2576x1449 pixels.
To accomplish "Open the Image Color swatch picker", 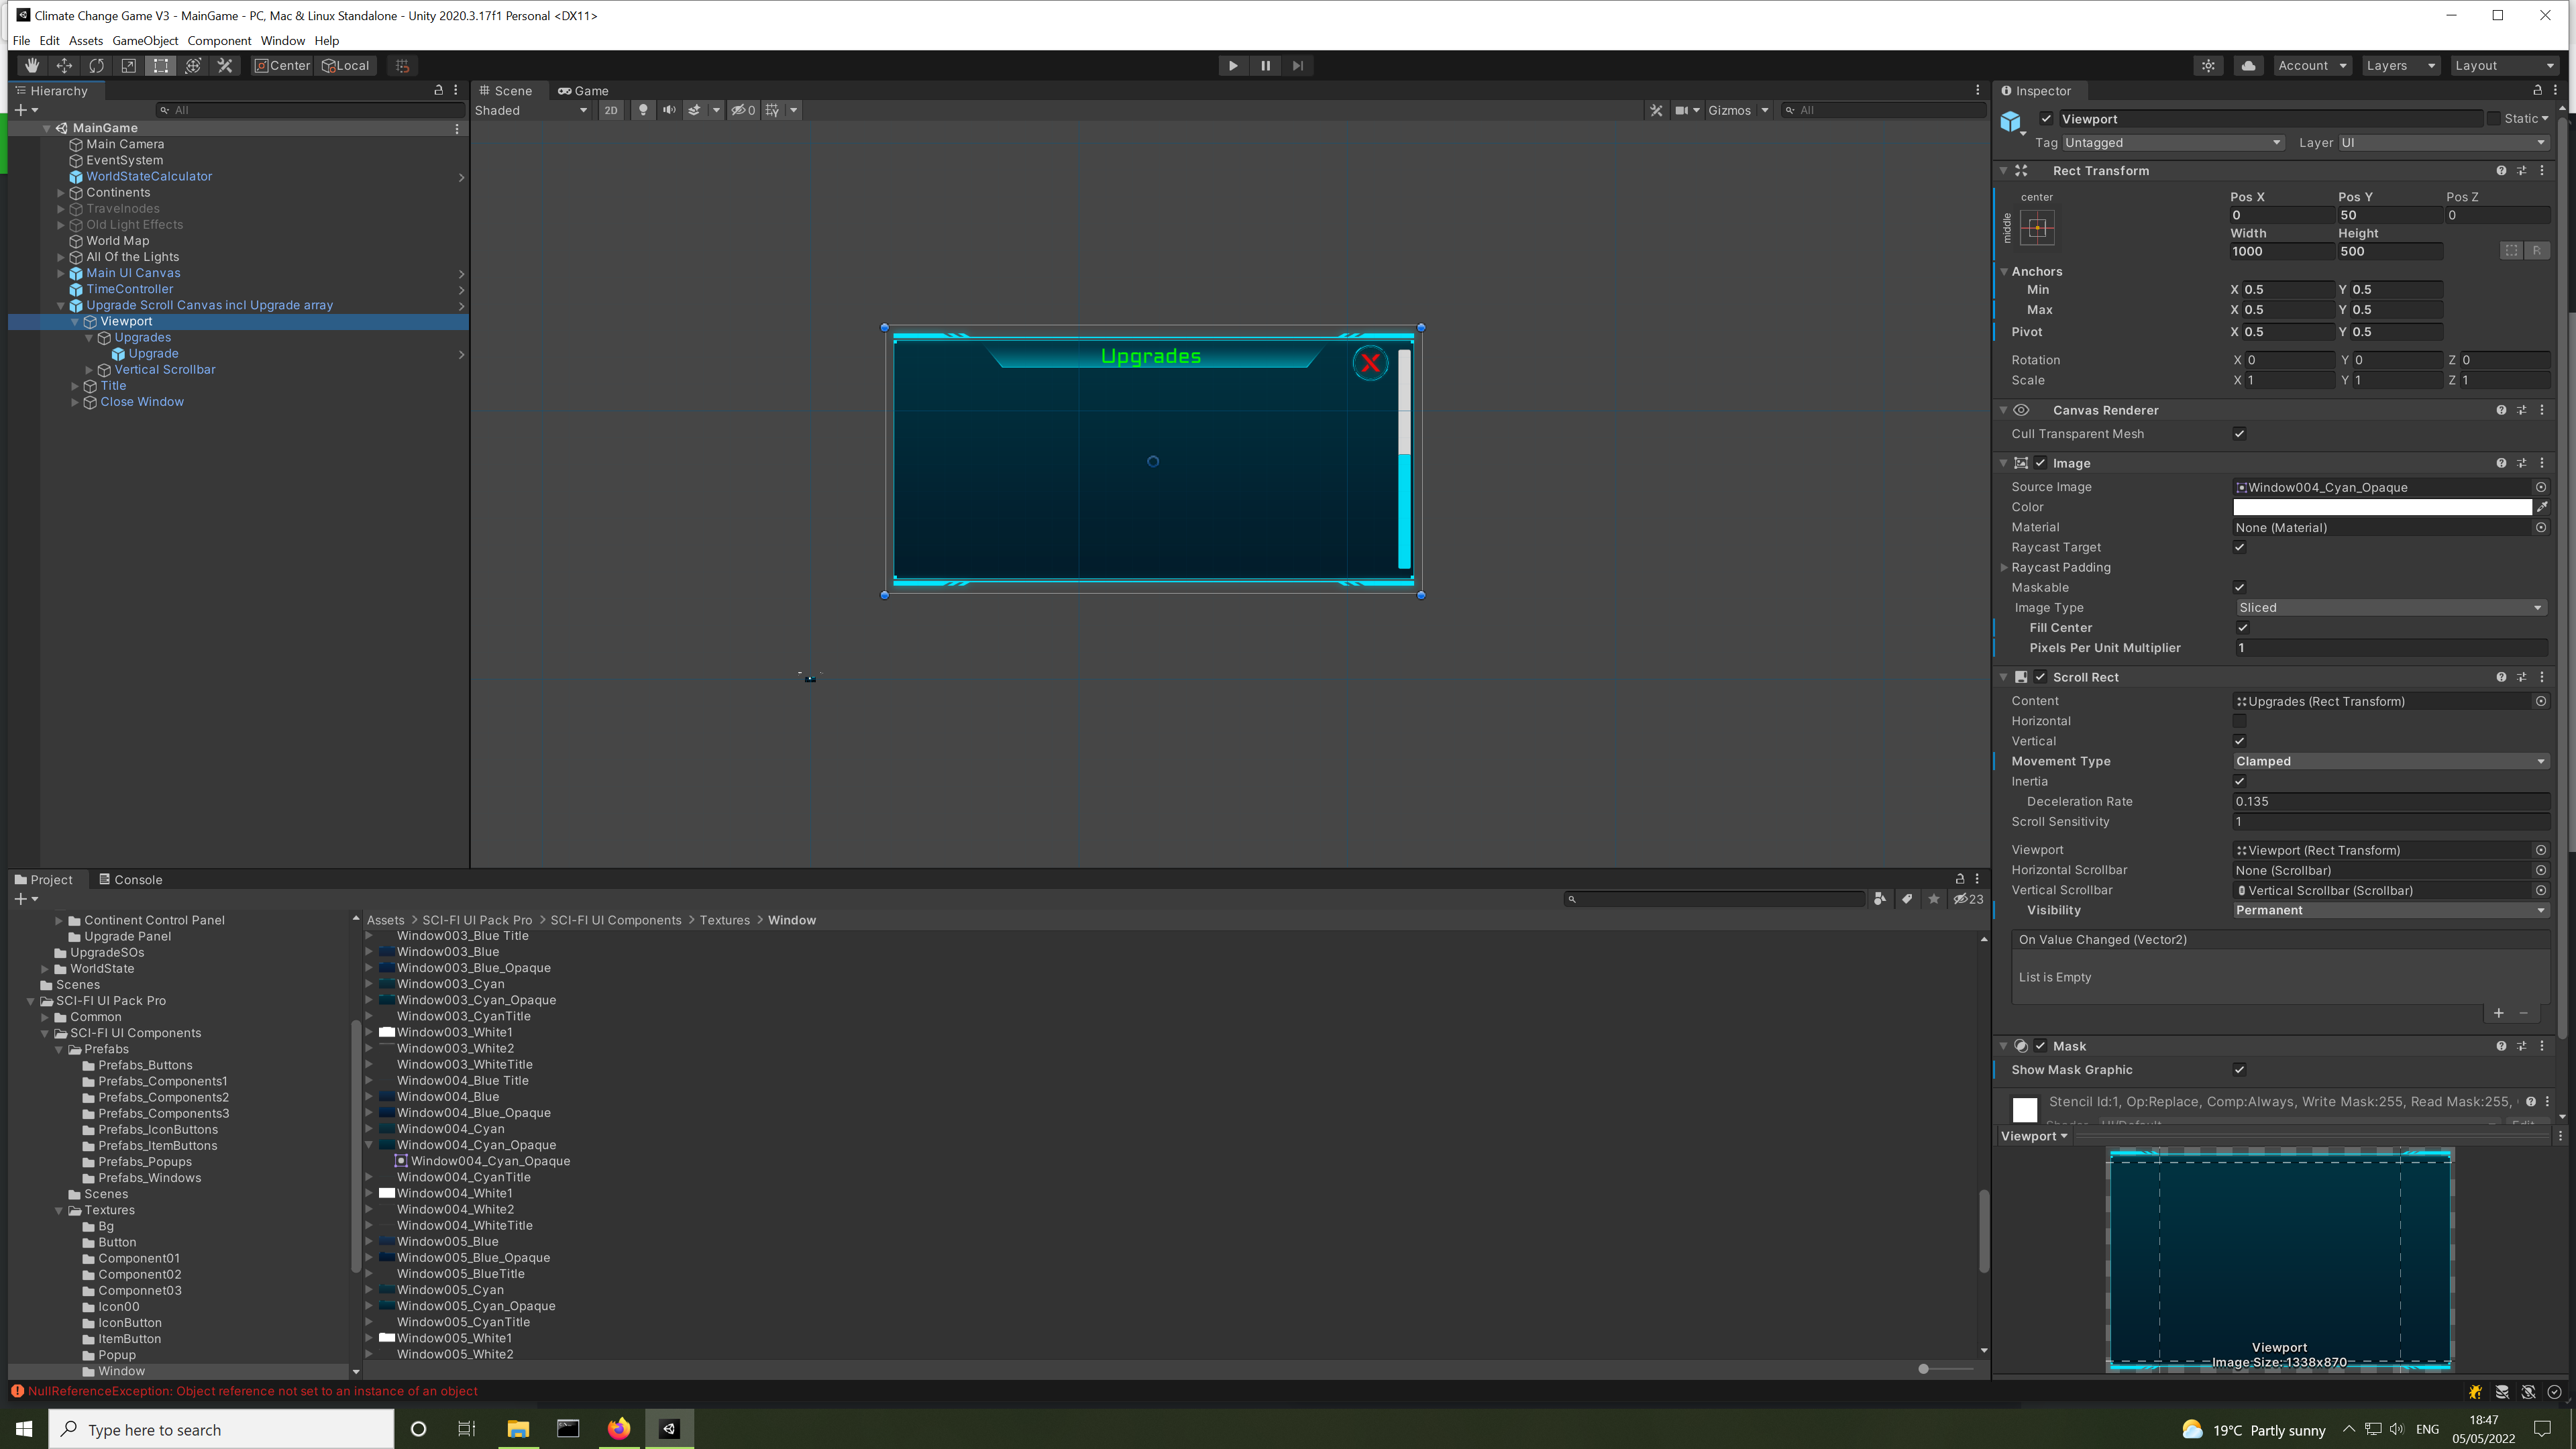I will (x=2380, y=507).
